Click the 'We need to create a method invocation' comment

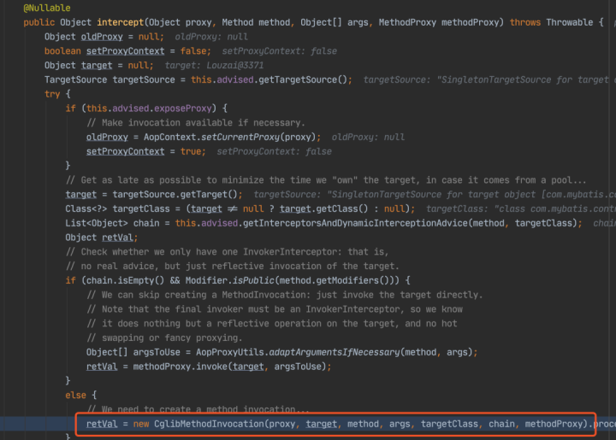[x=198, y=409]
